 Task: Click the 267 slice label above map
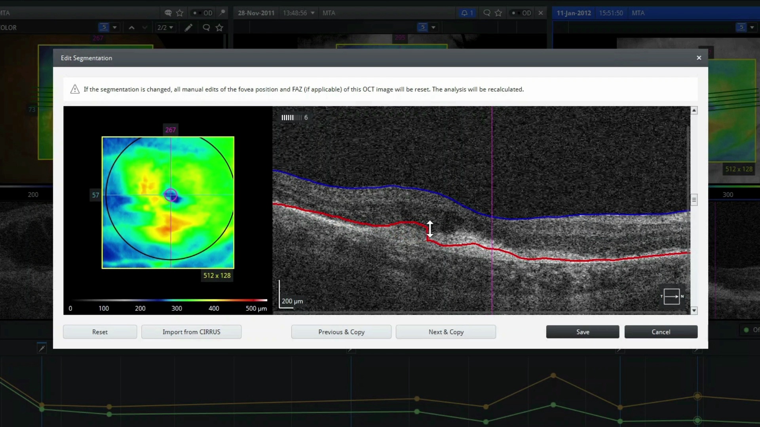click(x=170, y=130)
